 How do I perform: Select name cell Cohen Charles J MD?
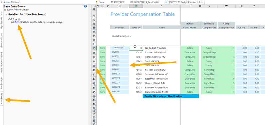[x=162, y=57]
